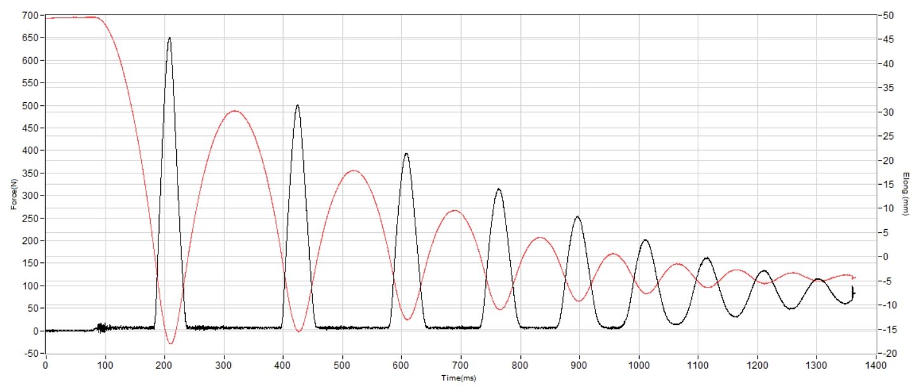
Task: Click the lowest red curve trough near 210 ms
Action: pyautogui.click(x=170, y=343)
